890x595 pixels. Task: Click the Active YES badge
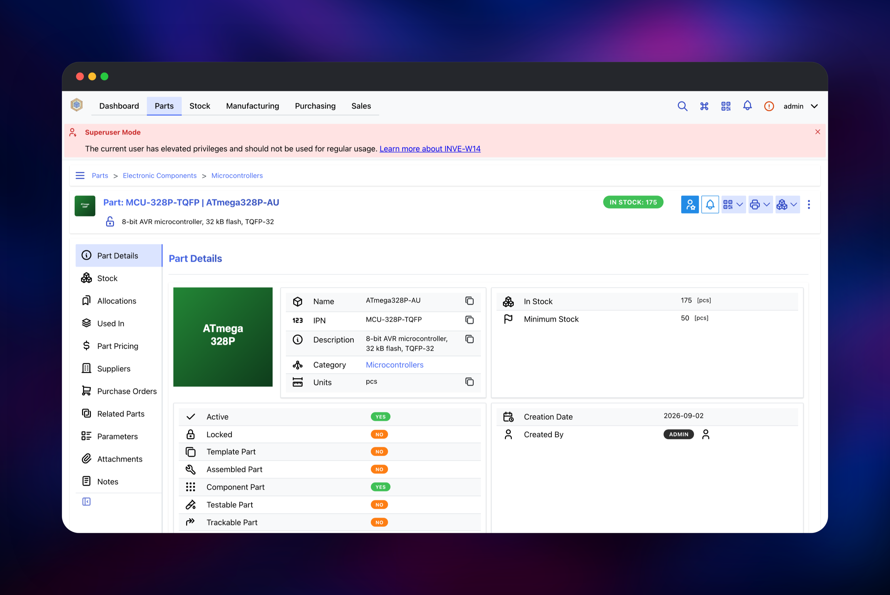click(380, 417)
